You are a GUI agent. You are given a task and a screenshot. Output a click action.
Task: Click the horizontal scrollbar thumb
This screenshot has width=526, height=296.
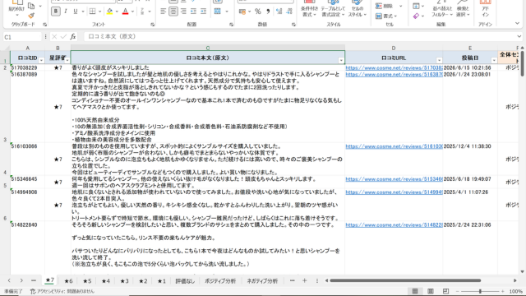405,280
